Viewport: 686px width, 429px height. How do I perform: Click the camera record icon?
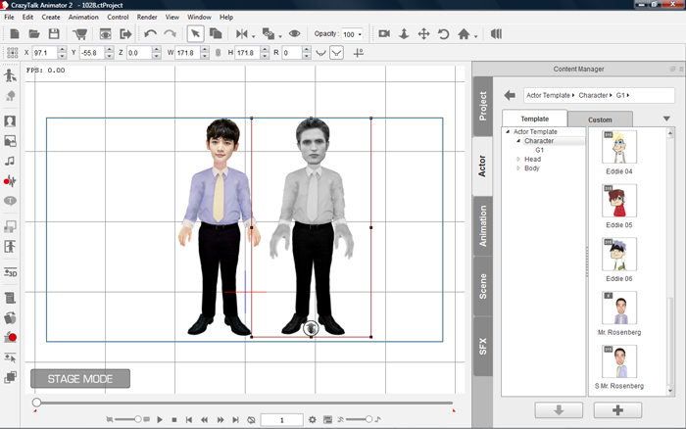(384, 34)
